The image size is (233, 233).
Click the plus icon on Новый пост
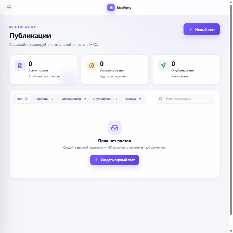tap(191, 29)
